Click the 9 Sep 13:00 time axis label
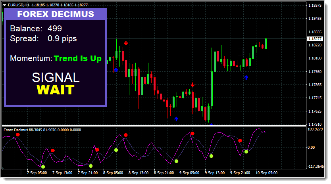 tap(214, 173)
